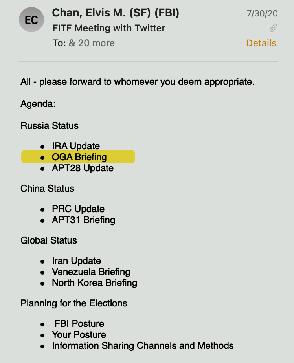Screen dimensions: 294x363
Task: Click the Venezuela Briefing line
Action: pos(91,272)
